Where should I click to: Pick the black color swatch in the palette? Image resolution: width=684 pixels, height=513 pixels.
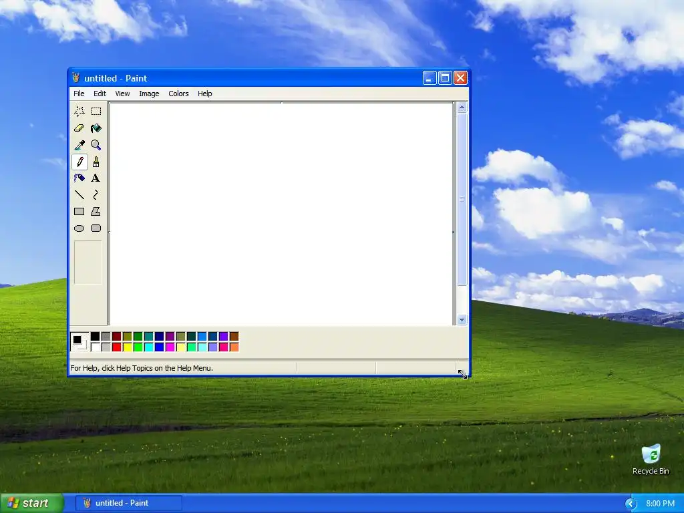pos(95,337)
